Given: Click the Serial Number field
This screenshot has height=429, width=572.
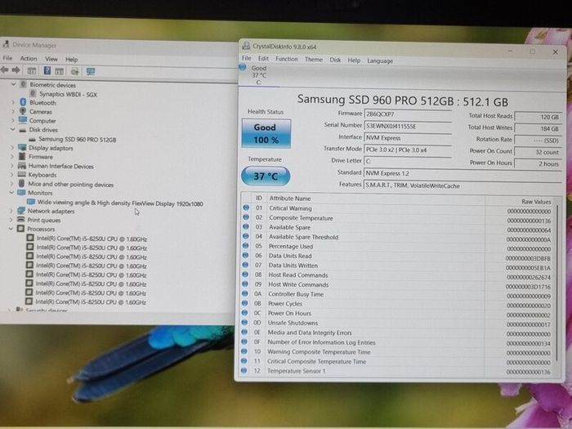Looking at the screenshot, I should pyautogui.click(x=408, y=126).
